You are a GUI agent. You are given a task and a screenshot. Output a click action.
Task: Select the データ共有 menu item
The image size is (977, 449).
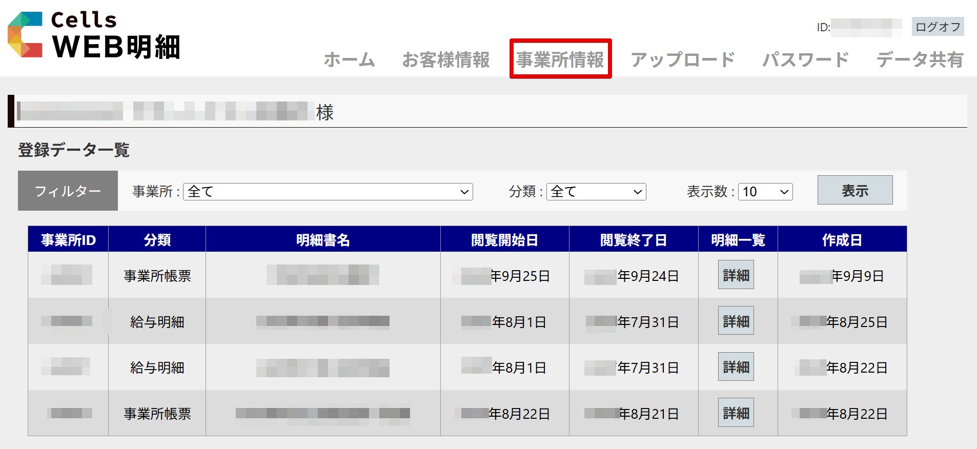point(920,60)
